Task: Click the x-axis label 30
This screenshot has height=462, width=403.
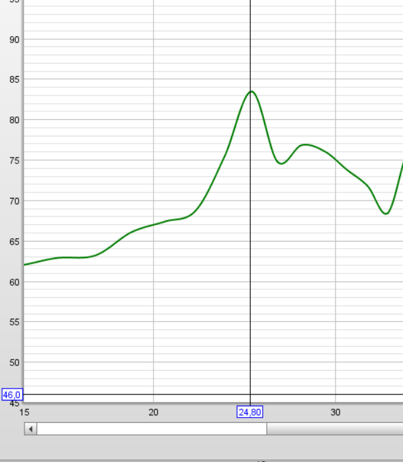Action: pyautogui.click(x=336, y=412)
